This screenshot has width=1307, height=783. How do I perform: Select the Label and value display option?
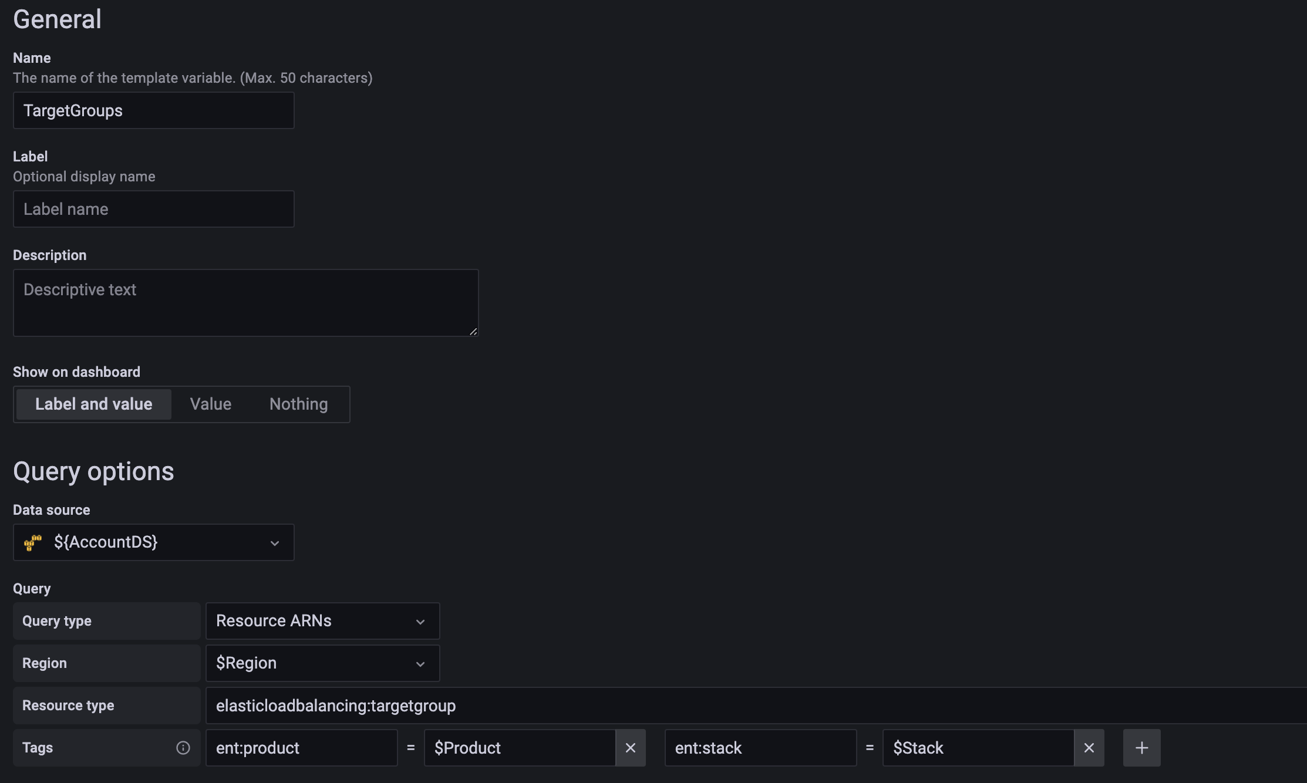point(93,404)
